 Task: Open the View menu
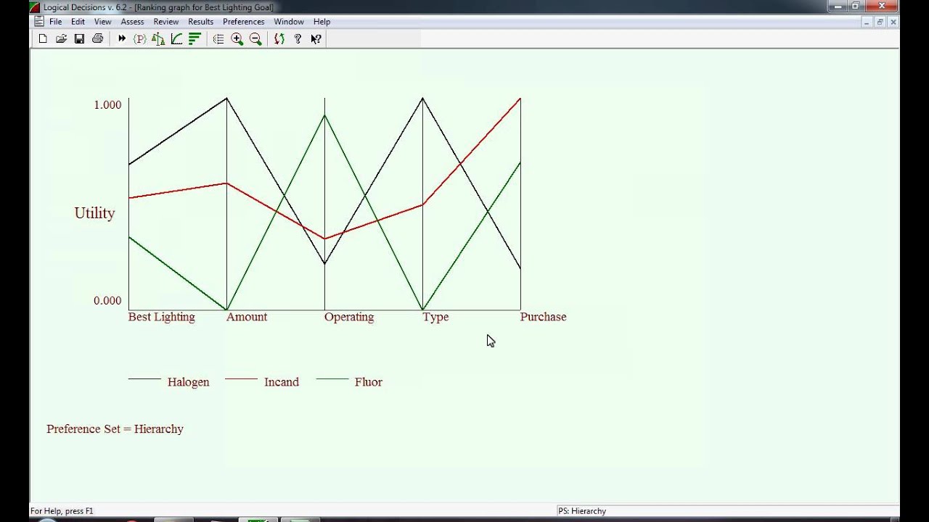pos(103,22)
